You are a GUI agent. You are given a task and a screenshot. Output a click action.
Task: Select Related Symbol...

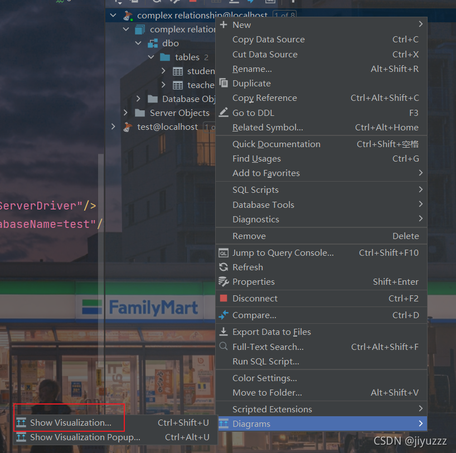(321, 128)
